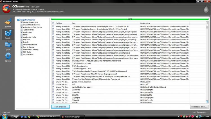
Task: Uncheck the SymNcCmd.dll result row checkbox
Action: (x=53, y=27)
